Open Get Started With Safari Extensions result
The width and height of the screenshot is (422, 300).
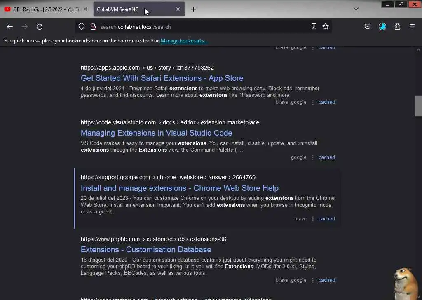(162, 78)
